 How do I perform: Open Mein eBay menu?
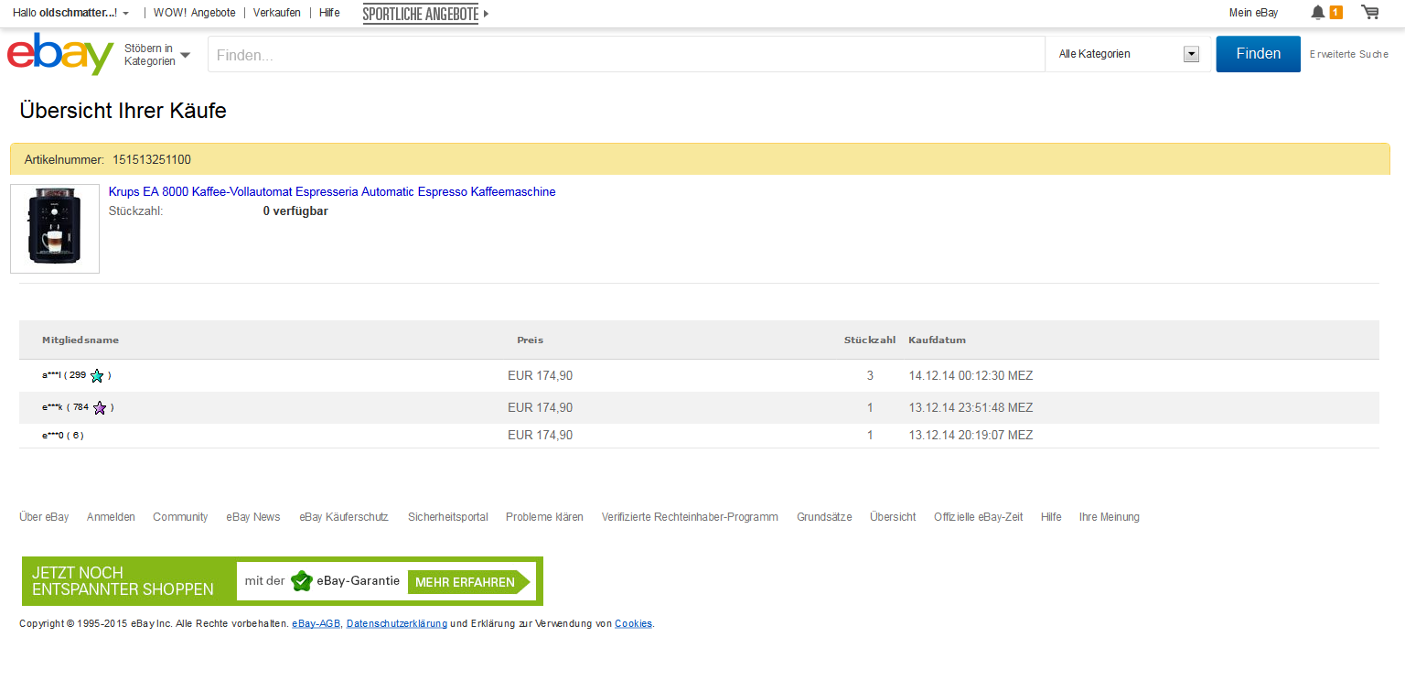pyautogui.click(x=1253, y=13)
